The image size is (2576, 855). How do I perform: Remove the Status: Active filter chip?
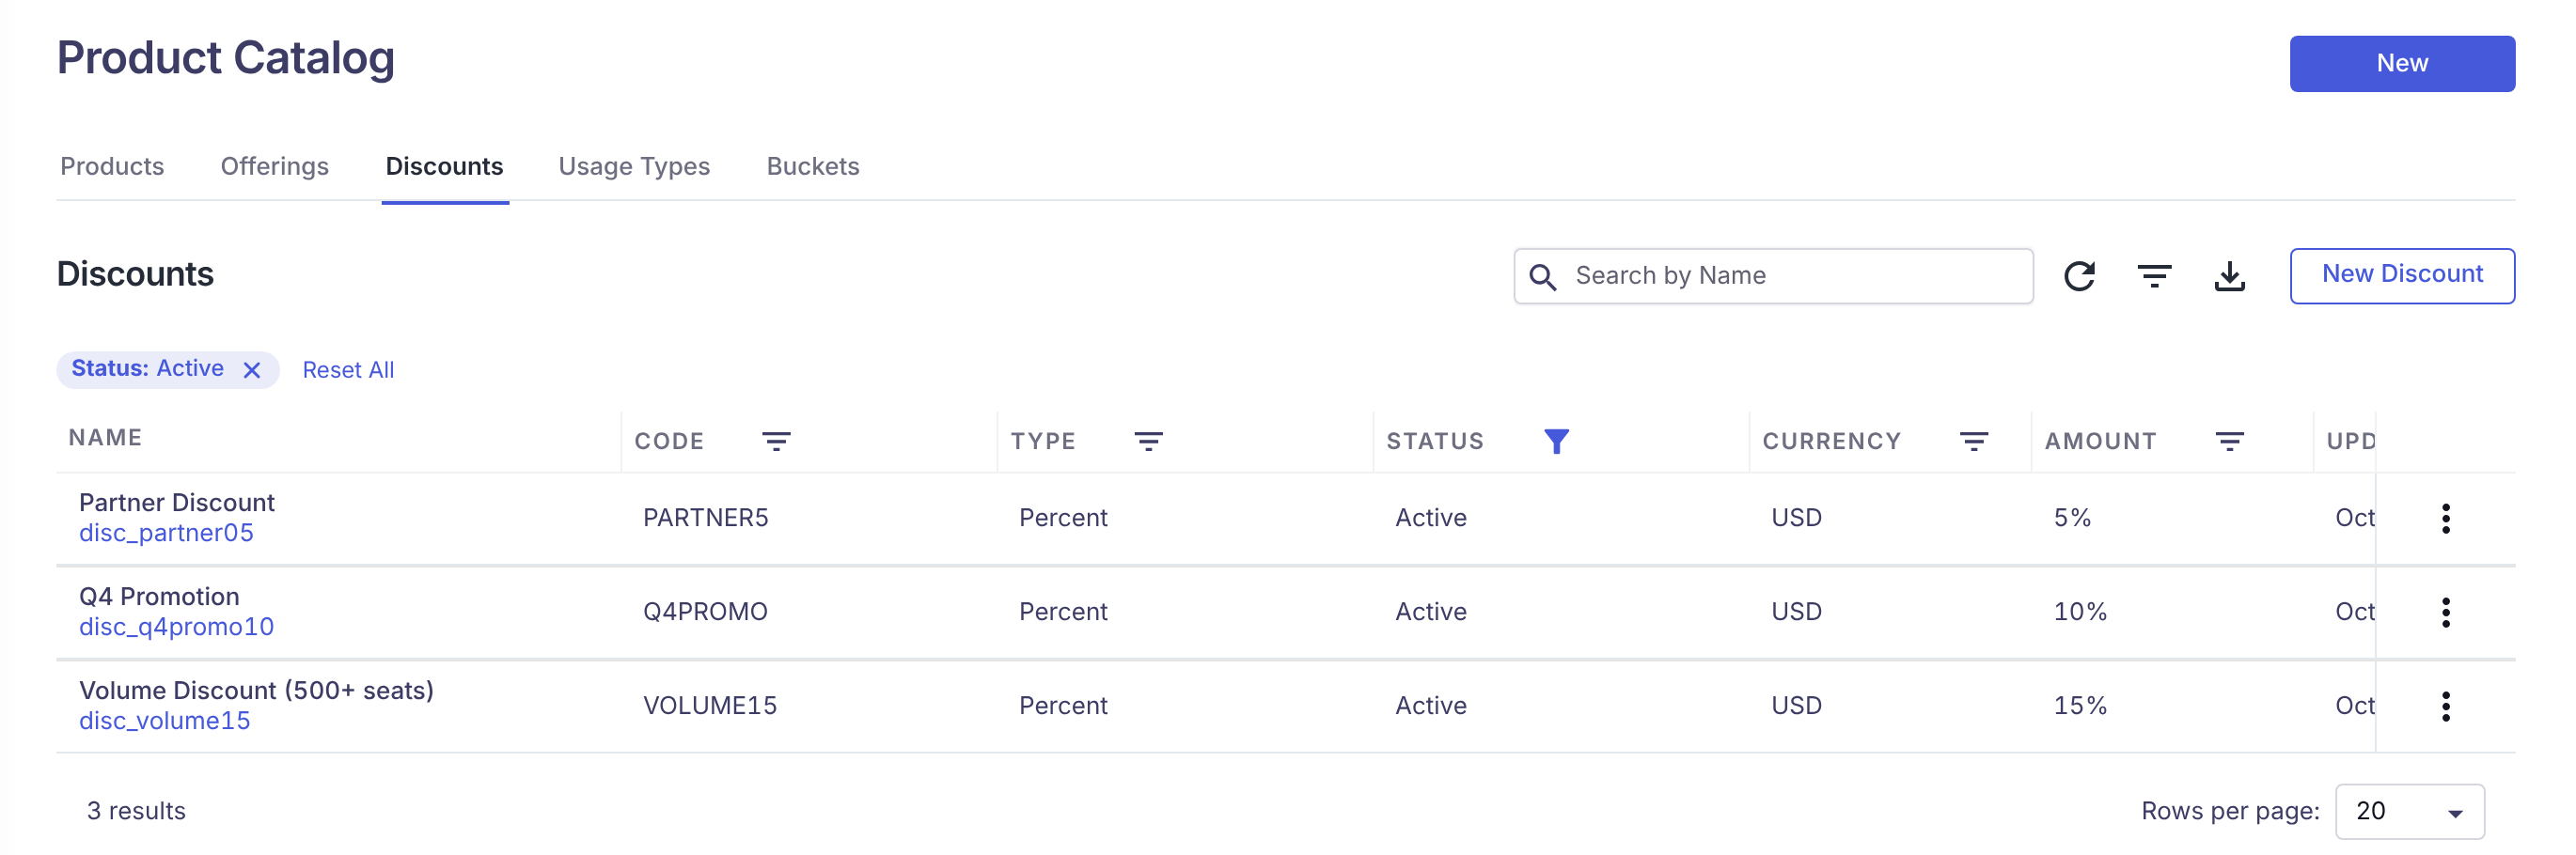(252, 369)
